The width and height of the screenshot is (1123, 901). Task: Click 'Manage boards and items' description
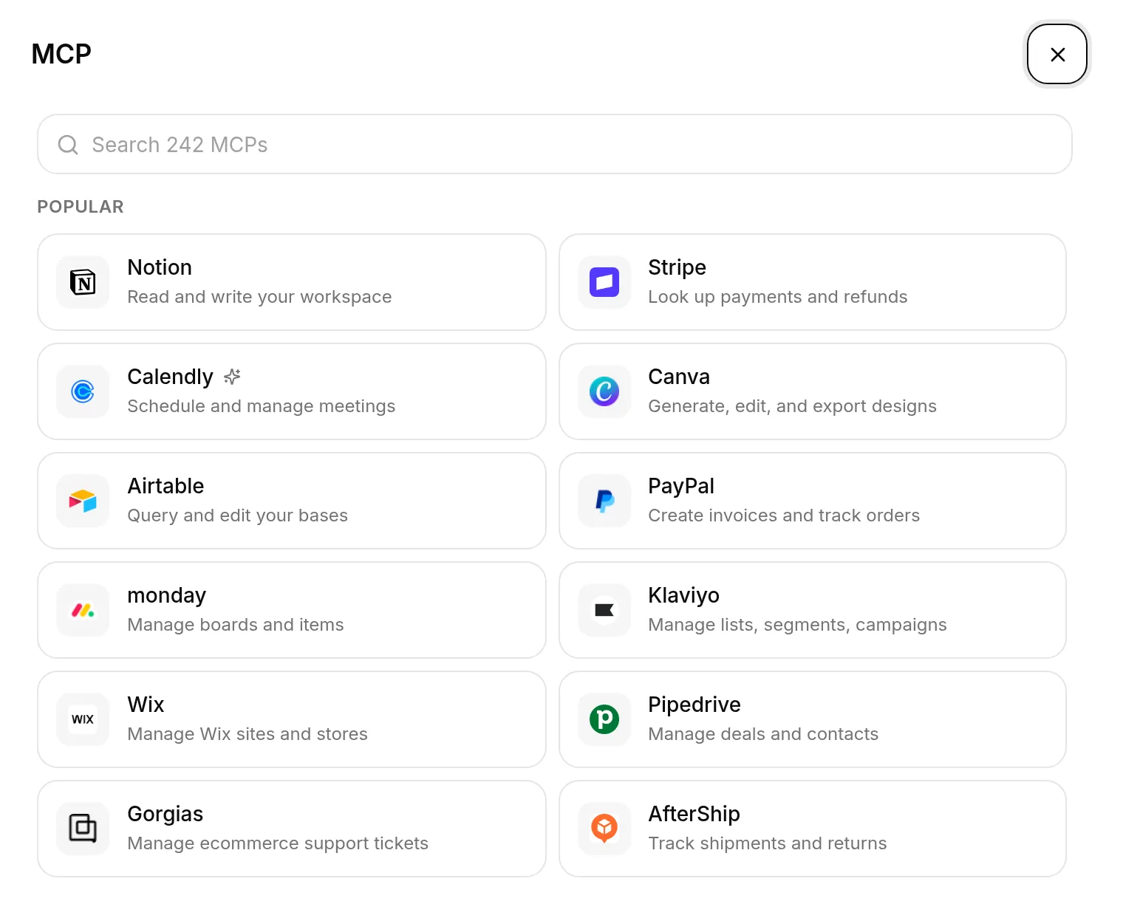click(x=235, y=625)
